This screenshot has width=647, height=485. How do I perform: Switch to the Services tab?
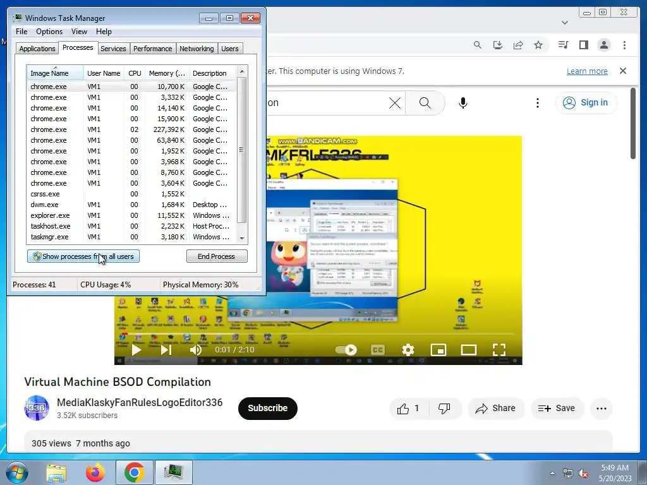(113, 49)
